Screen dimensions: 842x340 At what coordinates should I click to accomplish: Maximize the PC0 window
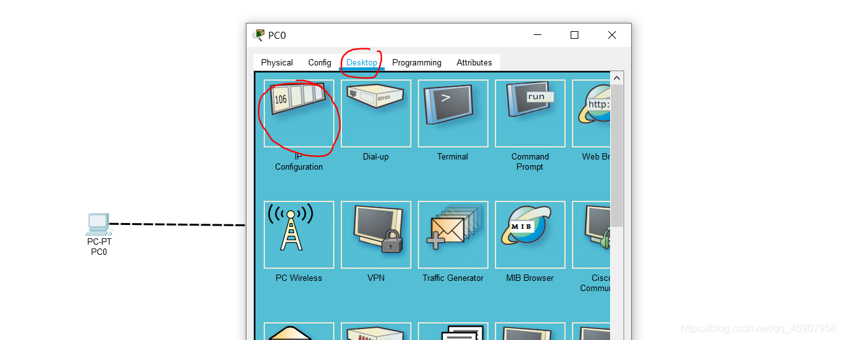click(574, 35)
